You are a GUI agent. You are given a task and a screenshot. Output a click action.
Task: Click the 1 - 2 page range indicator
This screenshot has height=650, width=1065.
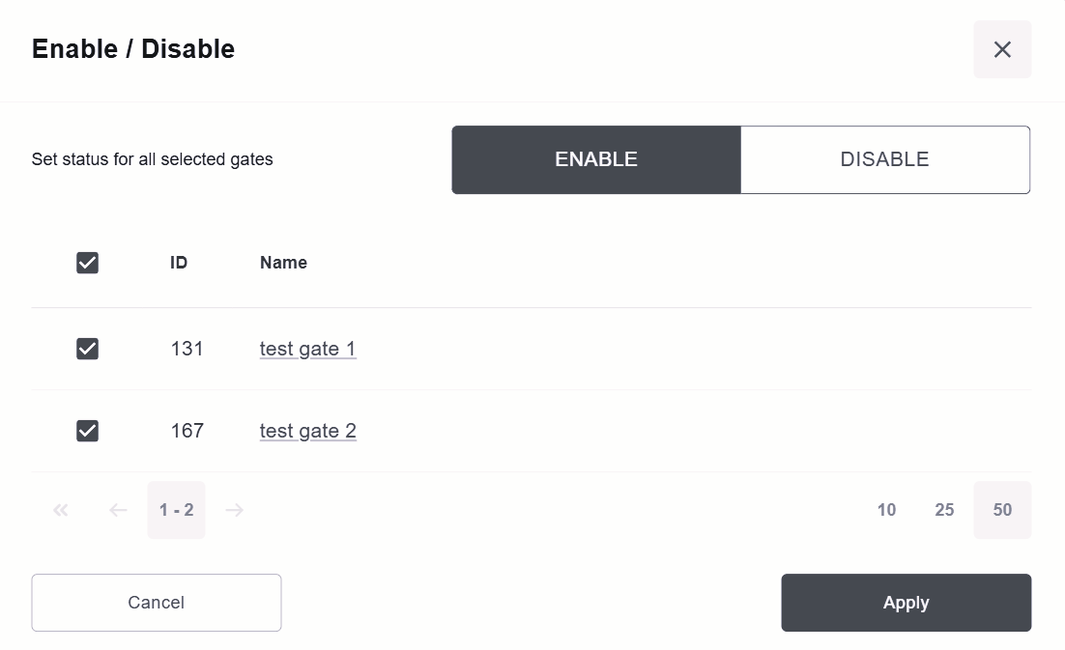pos(177,510)
